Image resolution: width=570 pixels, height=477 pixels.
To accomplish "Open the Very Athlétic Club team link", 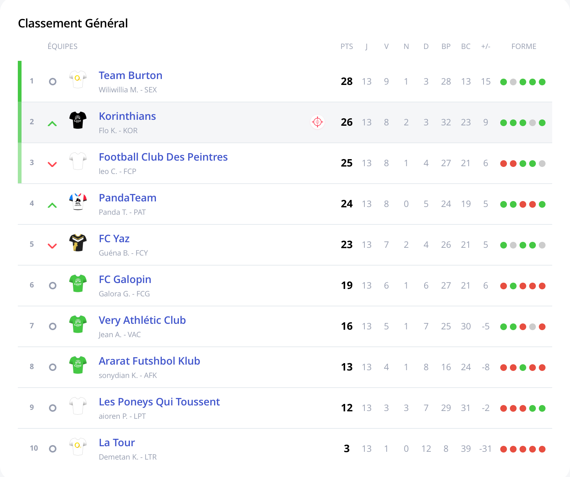I will coord(142,320).
